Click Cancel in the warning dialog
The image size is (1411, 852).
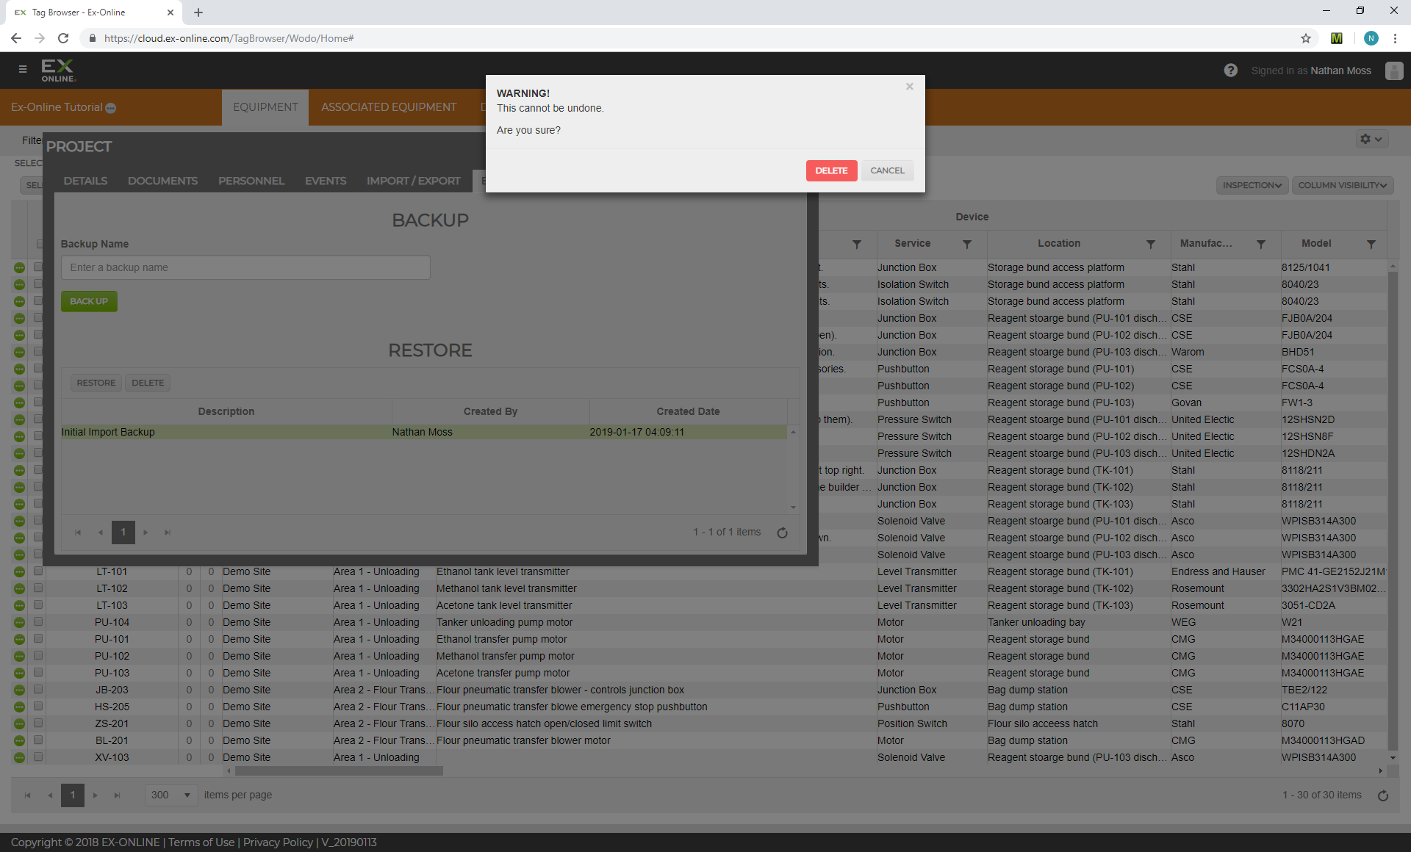(887, 170)
